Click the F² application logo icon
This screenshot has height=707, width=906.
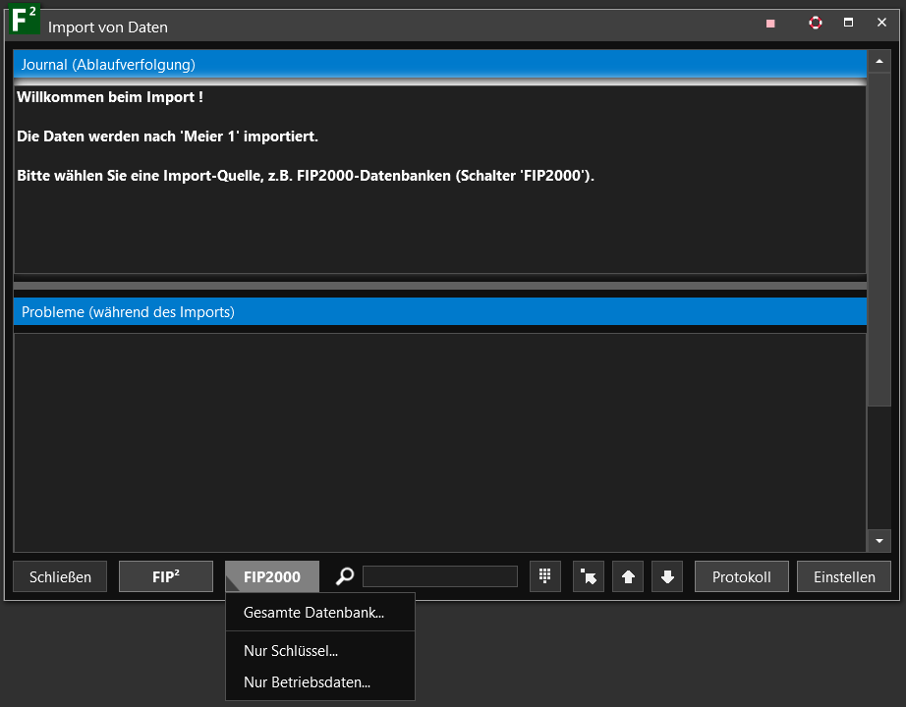pos(24,22)
